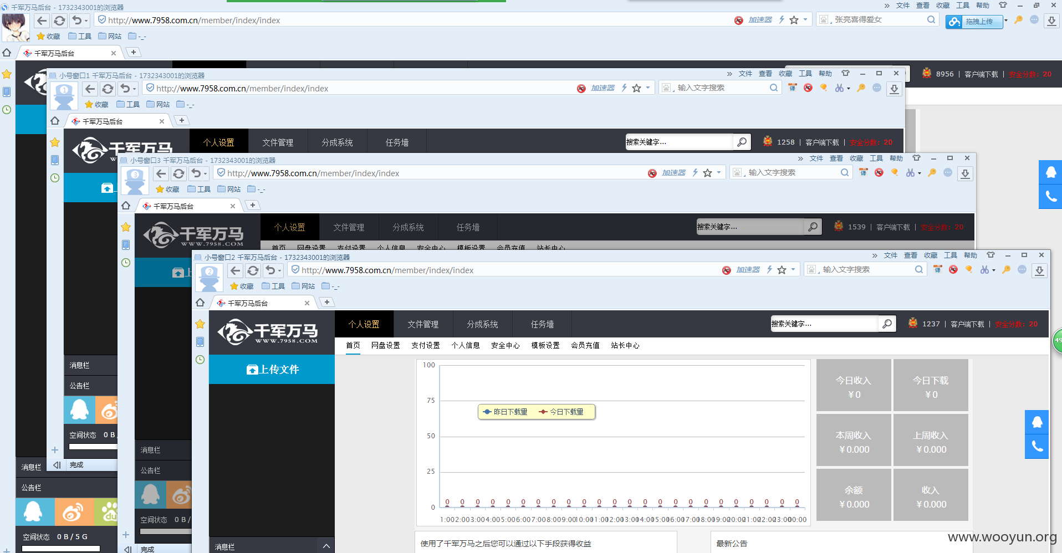1062x553 pixels.
Task: Open 任务墙 tab in 小号窗口2
Action: tap(542, 324)
